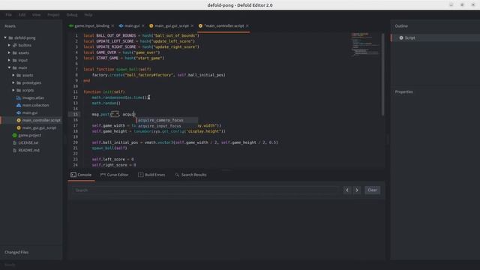Open the Project menu
This screenshot has width=480, height=270.
point(53,15)
